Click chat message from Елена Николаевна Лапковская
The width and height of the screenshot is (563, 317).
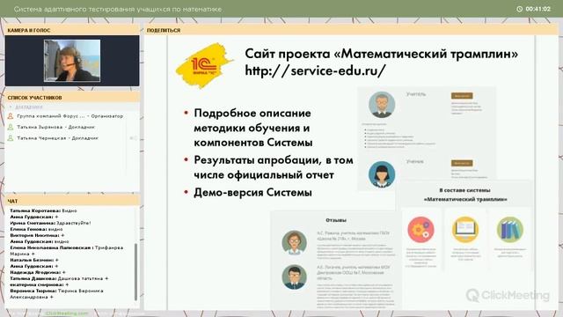click(67, 250)
